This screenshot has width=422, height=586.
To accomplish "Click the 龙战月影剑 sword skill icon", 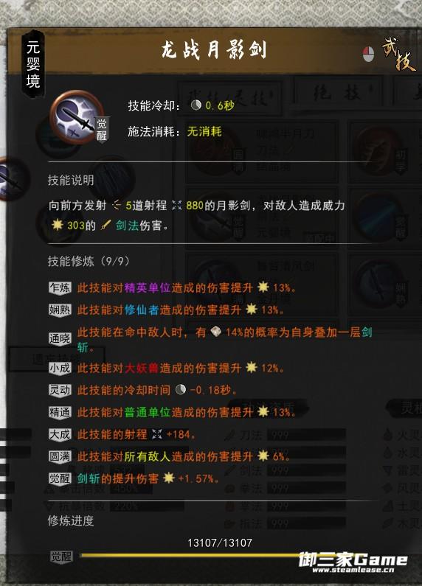I will point(77,118).
